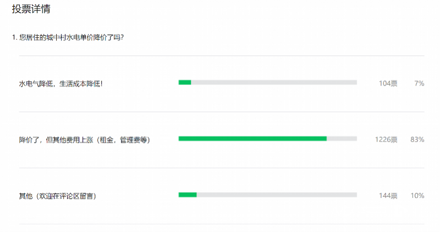
Task: Click gray unfilled part of 7% bar
Action: [274, 82]
